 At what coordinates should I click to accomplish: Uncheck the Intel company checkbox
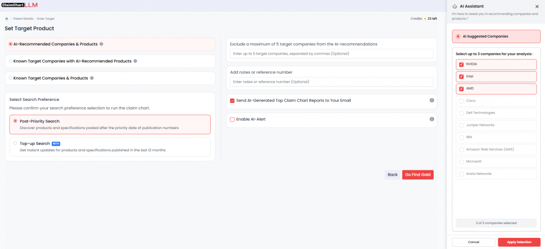(461, 76)
